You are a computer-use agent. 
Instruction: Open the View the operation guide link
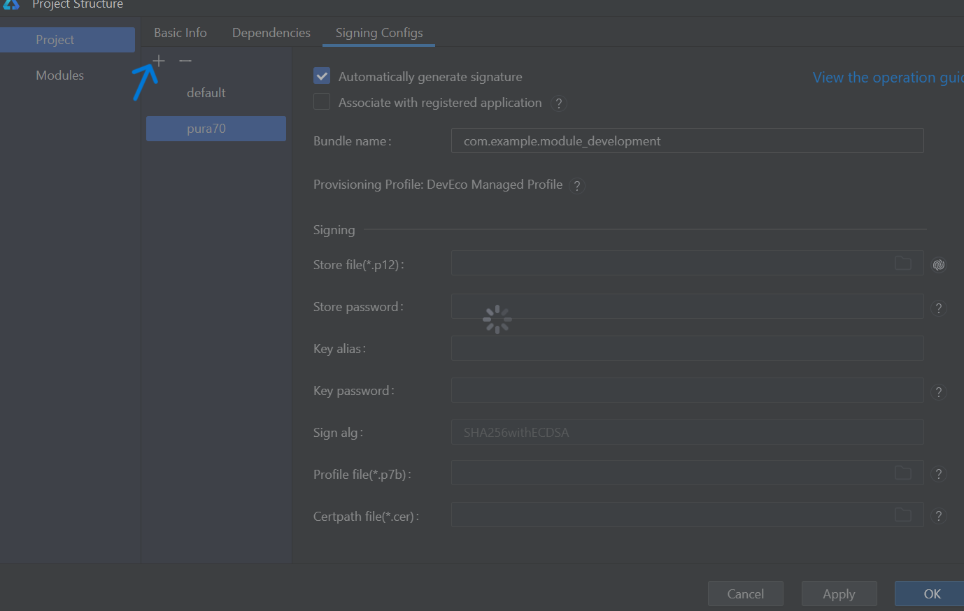pyautogui.click(x=887, y=78)
